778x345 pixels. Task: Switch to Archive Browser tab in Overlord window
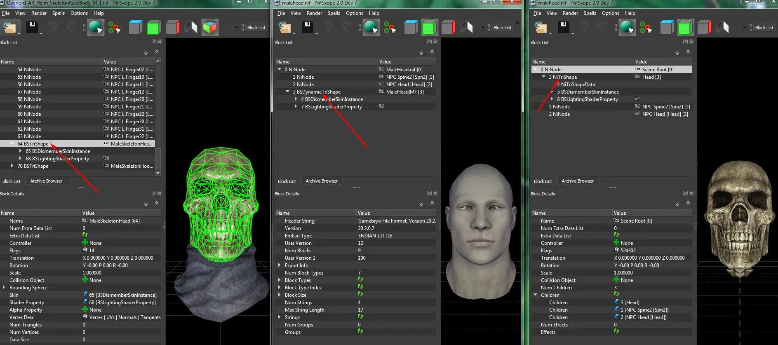coord(46,181)
